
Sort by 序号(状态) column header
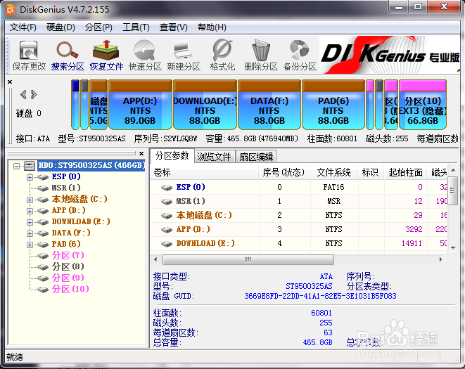(x=284, y=172)
